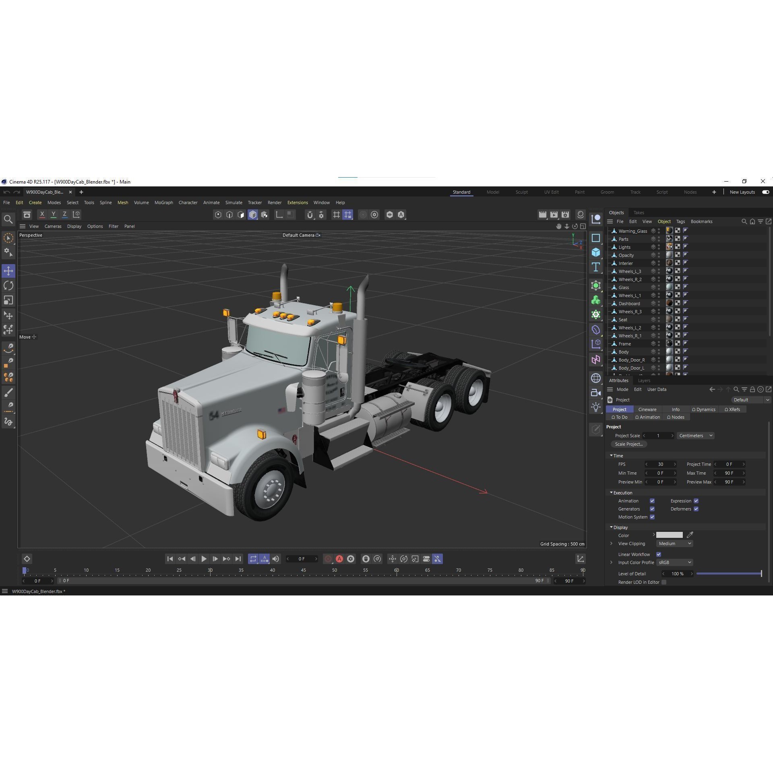Click the Render View icon
Viewport: 773px width, 773px height.
tap(542, 215)
